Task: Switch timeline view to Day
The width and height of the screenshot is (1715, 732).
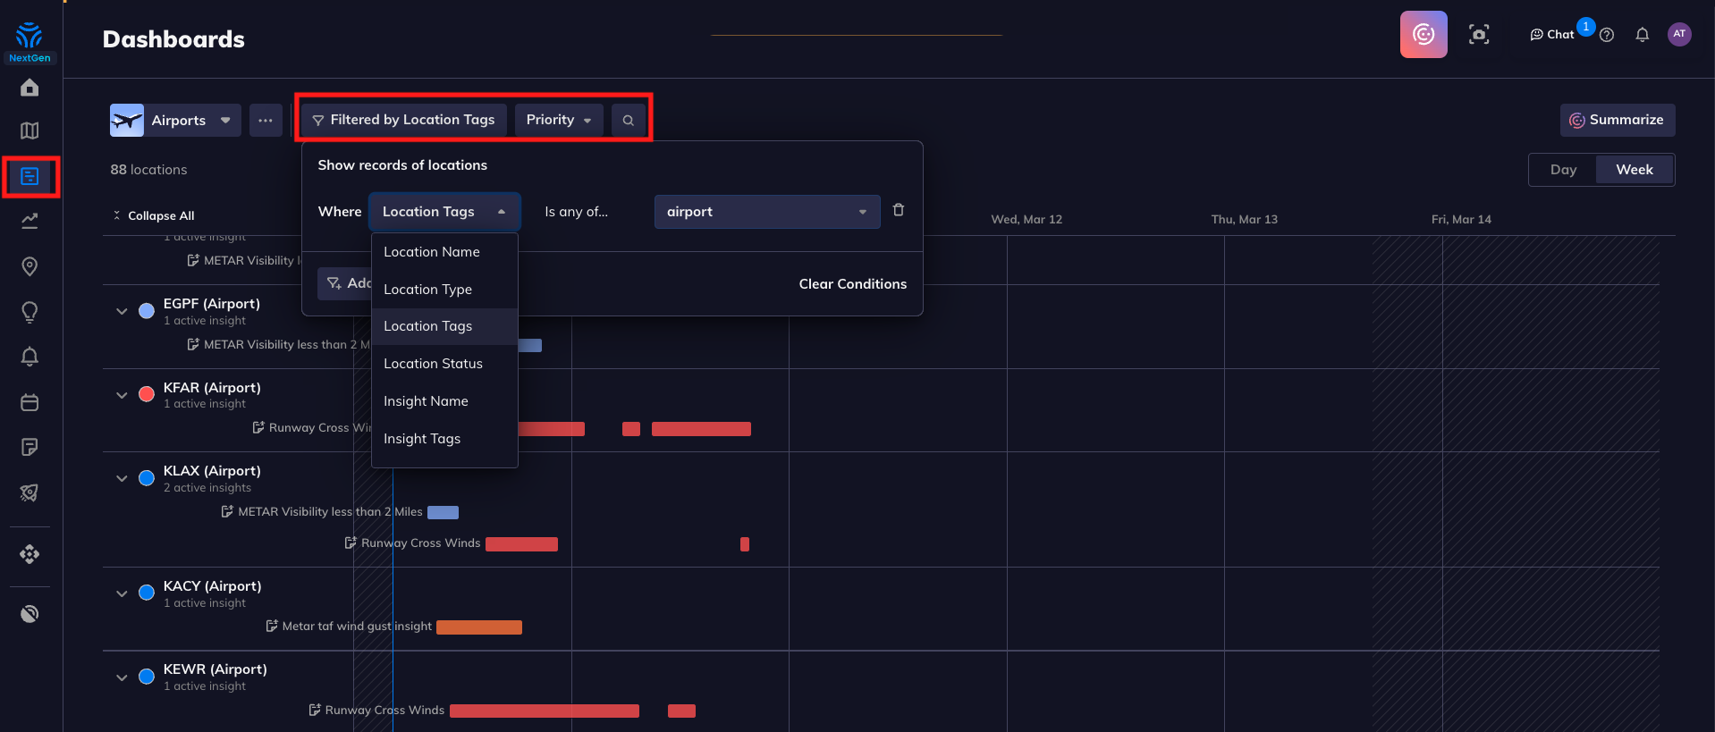Action: click(1563, 170)
